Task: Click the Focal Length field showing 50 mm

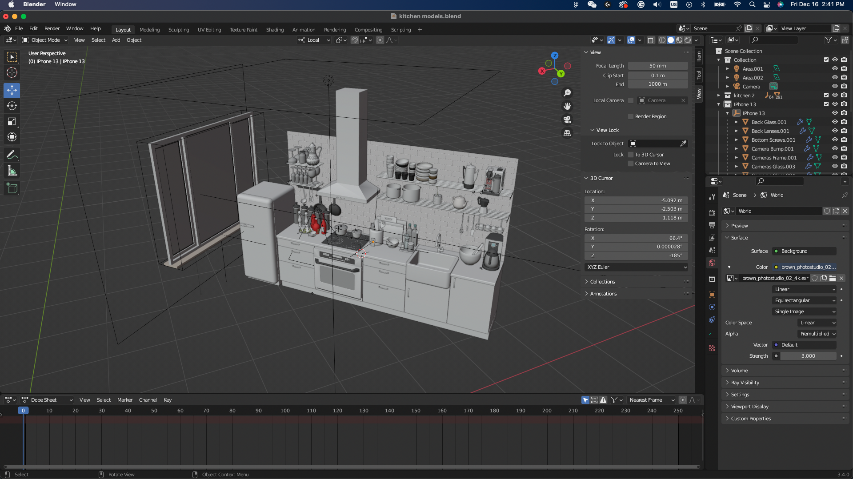Action: coord(657,66)
